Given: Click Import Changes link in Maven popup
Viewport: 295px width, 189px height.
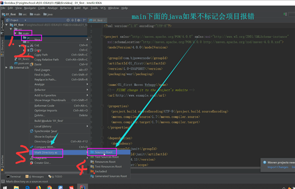Looking at the screenshot, I should (x=278, y=167).
